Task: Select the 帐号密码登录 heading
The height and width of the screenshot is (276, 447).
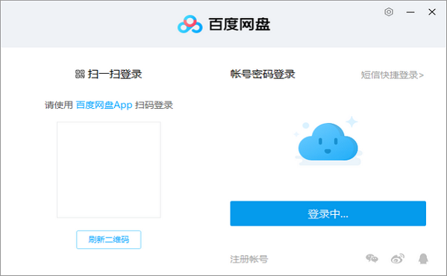Action: [x=263, y=74]
